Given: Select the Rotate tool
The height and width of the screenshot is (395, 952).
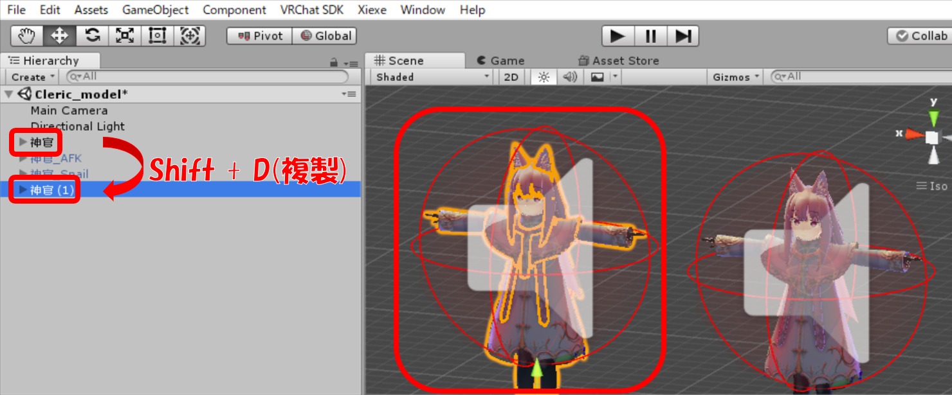Looking at the screenshot, I should pyautogui.click(x=92, y=36).
